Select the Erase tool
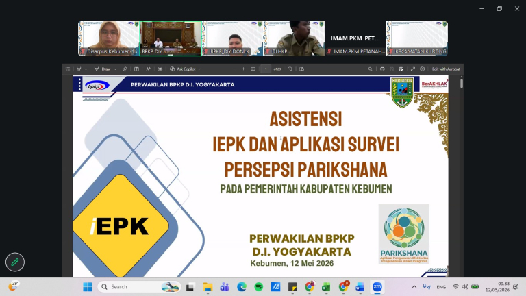The image size is (526, 296). click(125, 69)
